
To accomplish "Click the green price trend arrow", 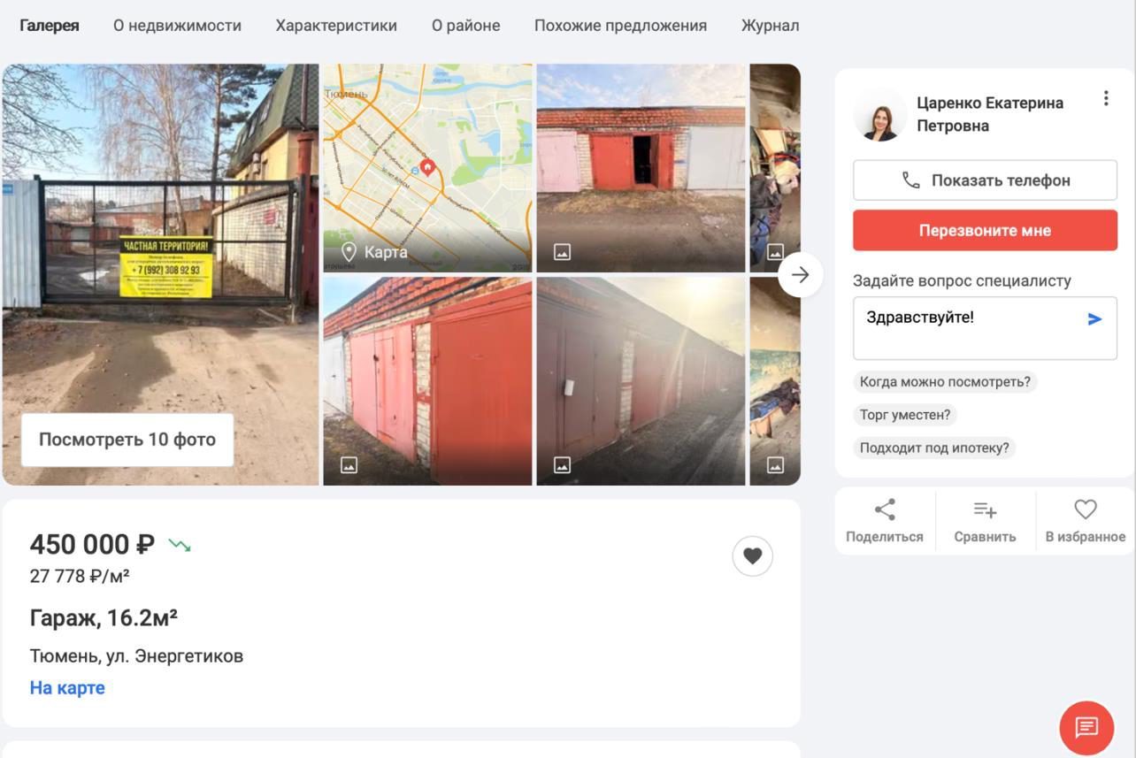I will (180, 545).
